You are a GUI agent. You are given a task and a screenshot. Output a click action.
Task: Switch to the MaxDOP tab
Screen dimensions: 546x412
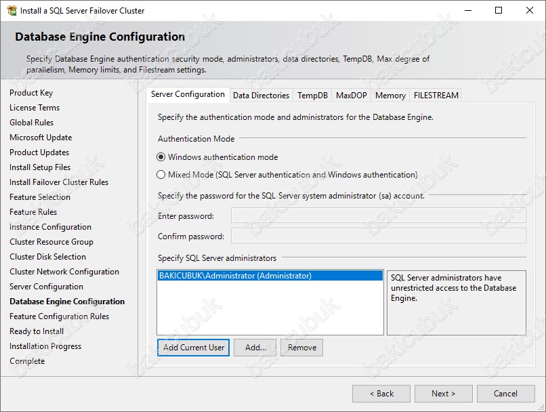pyautogui.click(x=352, y=96)
